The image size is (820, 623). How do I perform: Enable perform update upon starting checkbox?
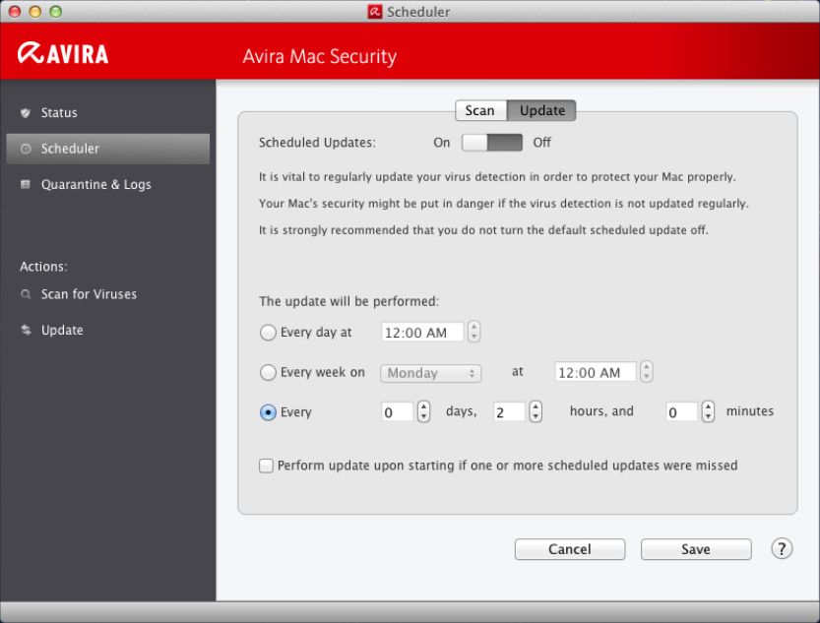tap(266, 466)
